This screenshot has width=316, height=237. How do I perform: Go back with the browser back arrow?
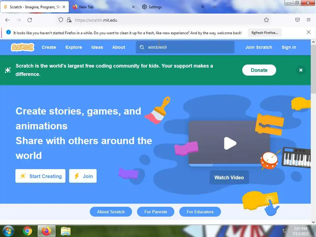click(x=7, y=20)
